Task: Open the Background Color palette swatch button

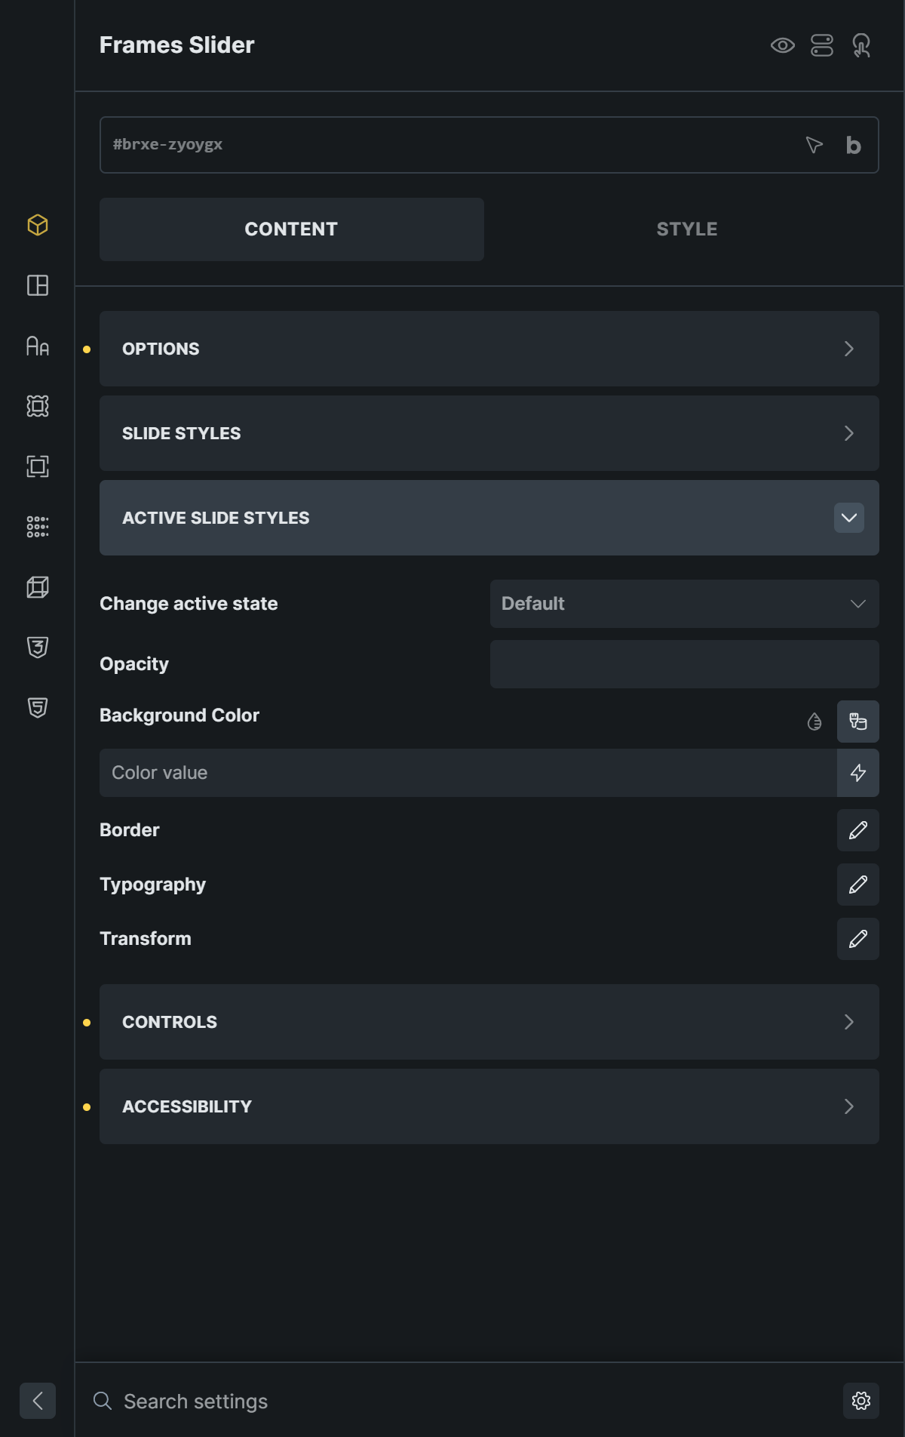Action: pos(858,722)
